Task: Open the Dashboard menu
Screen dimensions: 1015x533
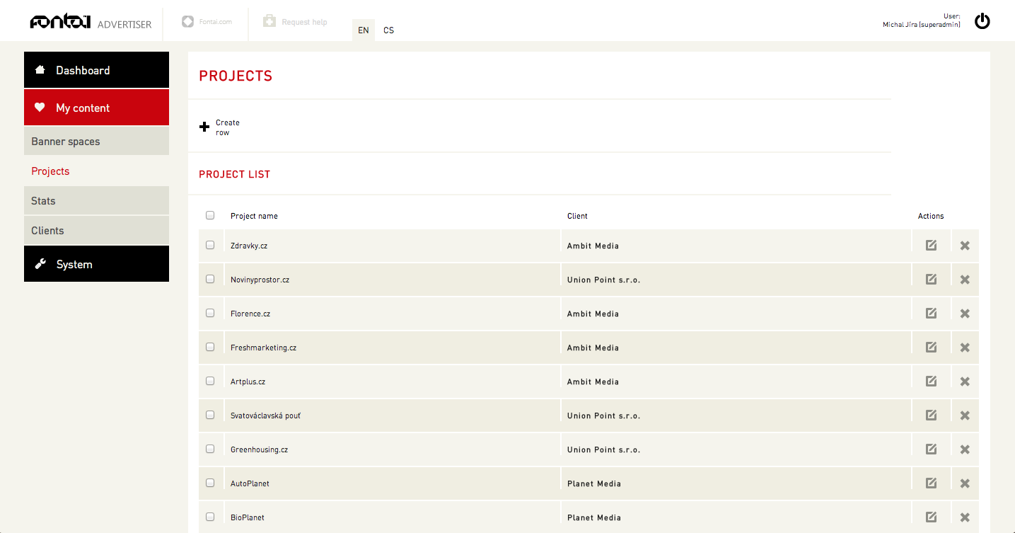Action: click(96, 70)
